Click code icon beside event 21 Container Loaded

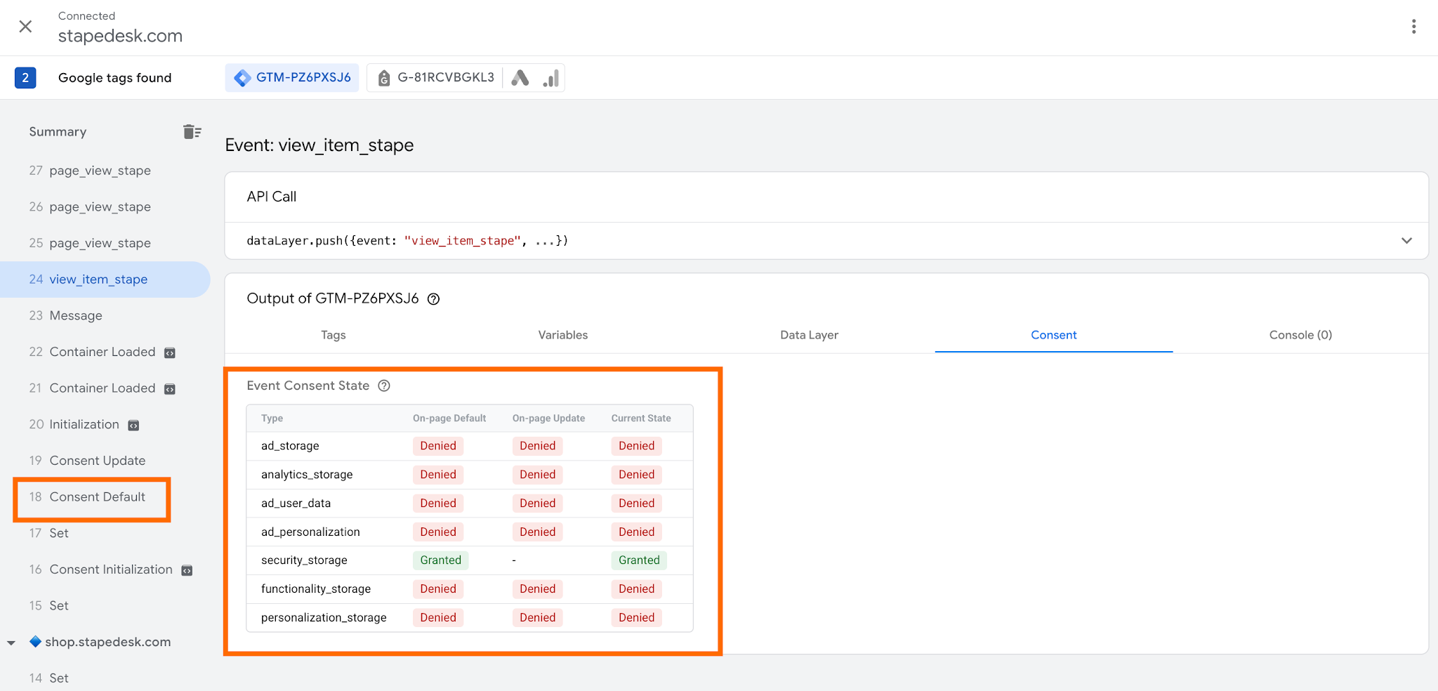click(x=170, y=389)
